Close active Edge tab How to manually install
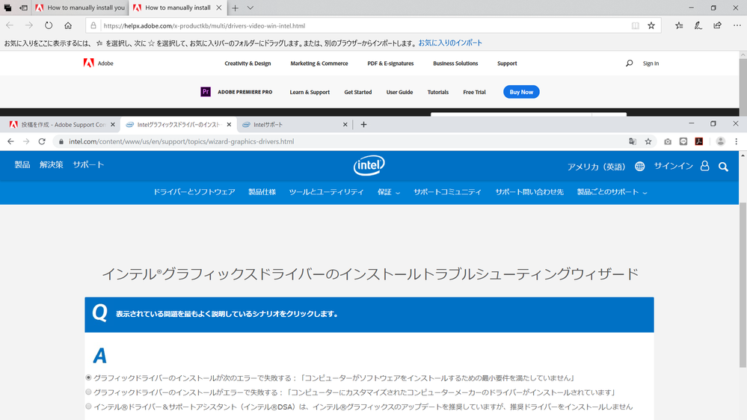747x420 pixels. click(218, 7)
